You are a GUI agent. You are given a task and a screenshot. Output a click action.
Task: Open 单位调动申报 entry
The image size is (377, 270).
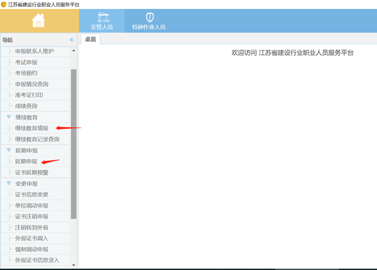pyautogui.click(x=32, y=206)
